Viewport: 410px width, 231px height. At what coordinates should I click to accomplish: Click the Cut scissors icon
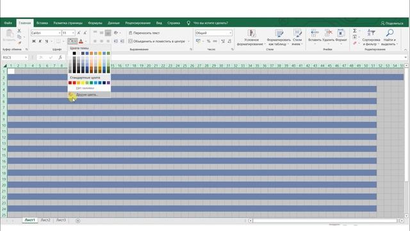click(x=19, y=31)
